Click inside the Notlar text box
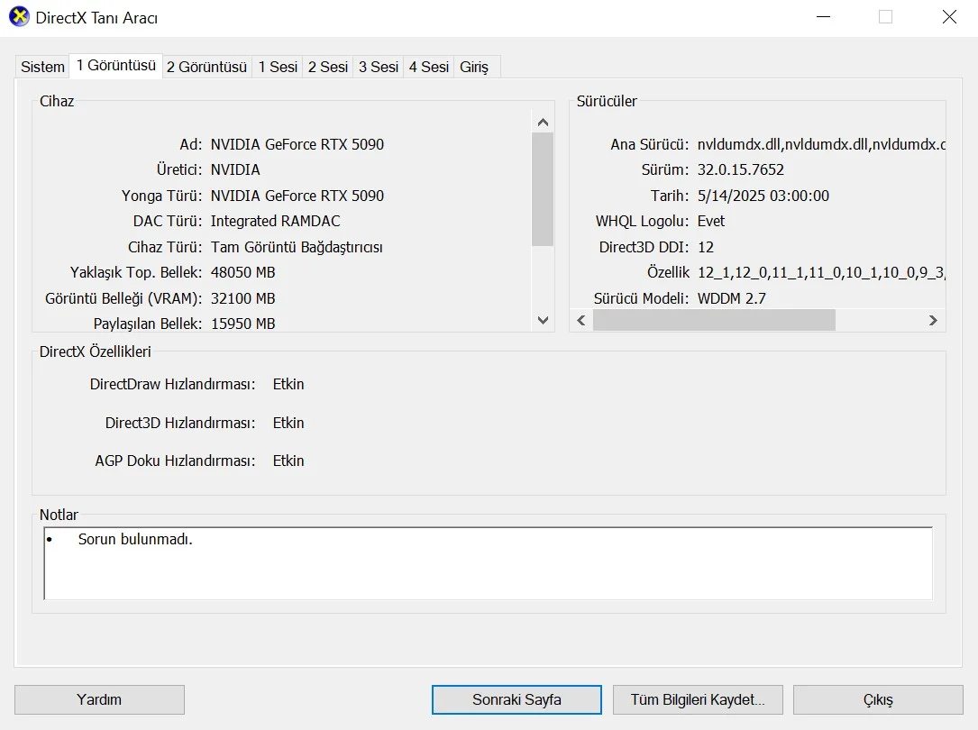The image size is (978, 730). point(489,563)
